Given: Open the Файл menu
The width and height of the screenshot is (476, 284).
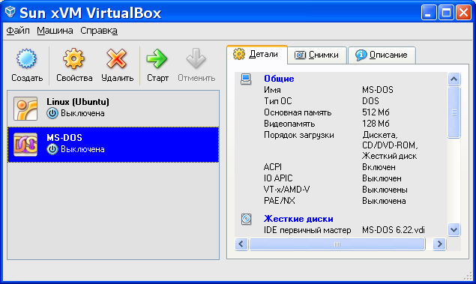Looking at the screenshot, I should pyautogui.click(x=18, y=31).
